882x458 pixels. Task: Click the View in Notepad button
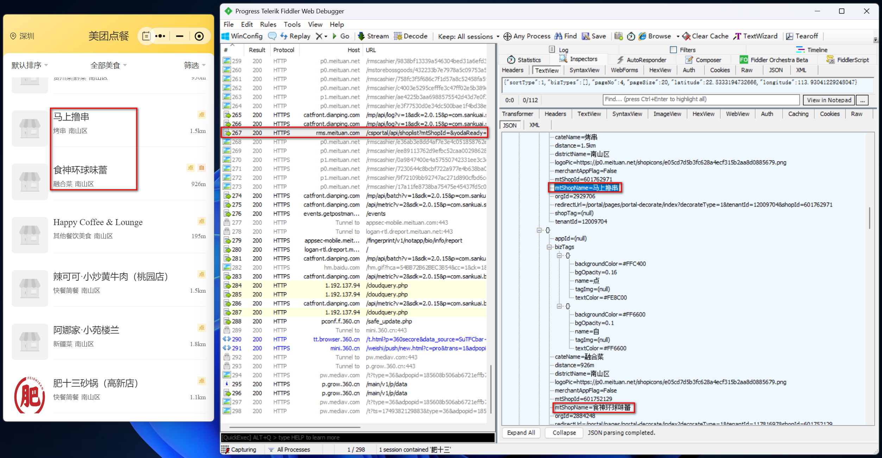(x=829, y=100)
